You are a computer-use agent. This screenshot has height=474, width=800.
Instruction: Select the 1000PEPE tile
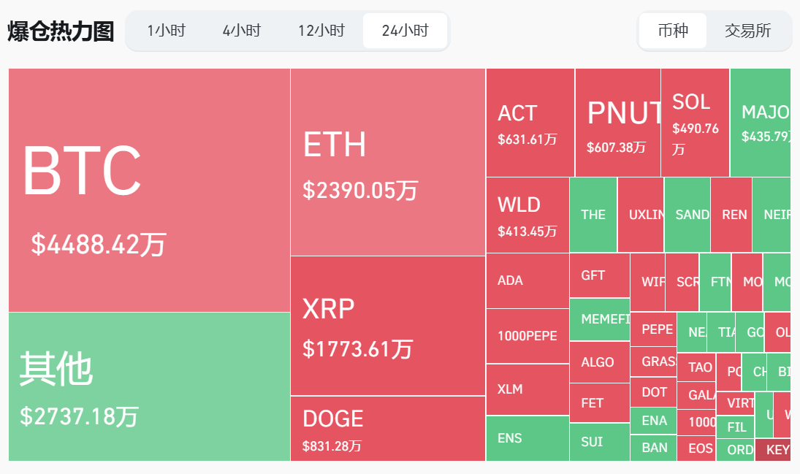coord(527,336)
